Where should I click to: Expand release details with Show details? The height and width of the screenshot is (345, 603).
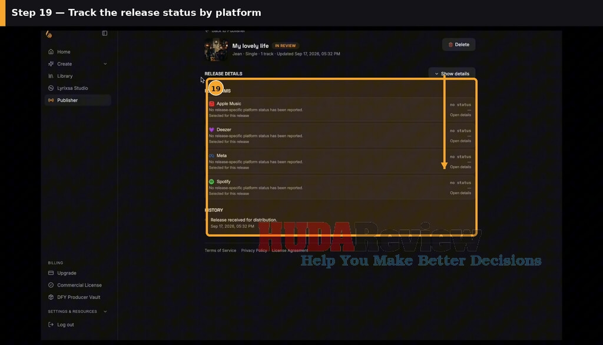452,74
